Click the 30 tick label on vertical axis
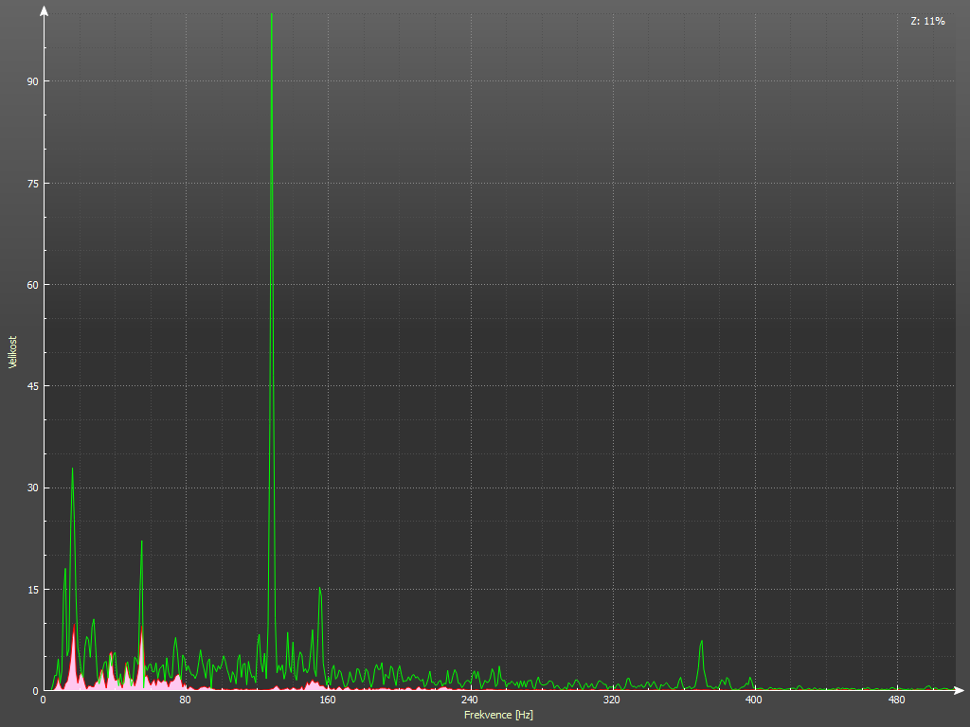Viewport: 970px width, 727px height. [x=32, y=488]
